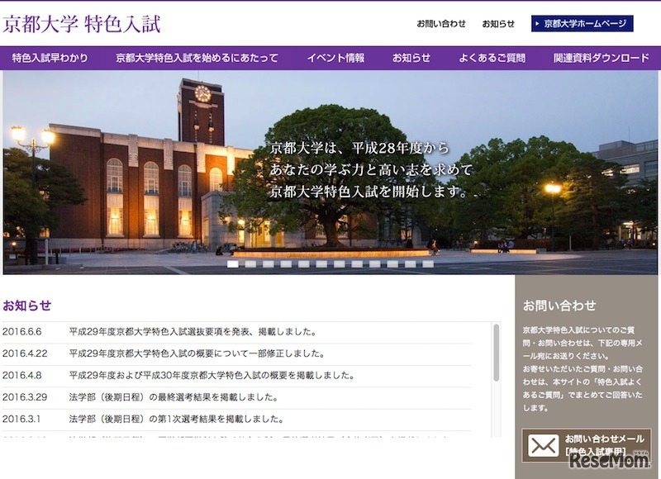
Task: Open the お問い合わせメール button
Action: click(586, 445)
